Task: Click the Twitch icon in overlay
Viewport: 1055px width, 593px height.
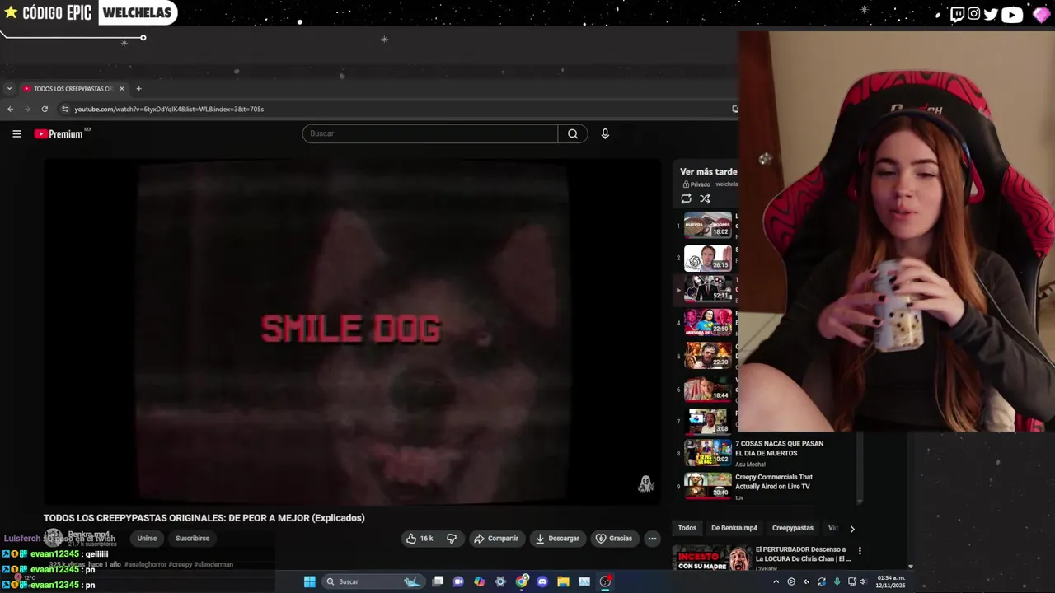Action: [957, 14]
